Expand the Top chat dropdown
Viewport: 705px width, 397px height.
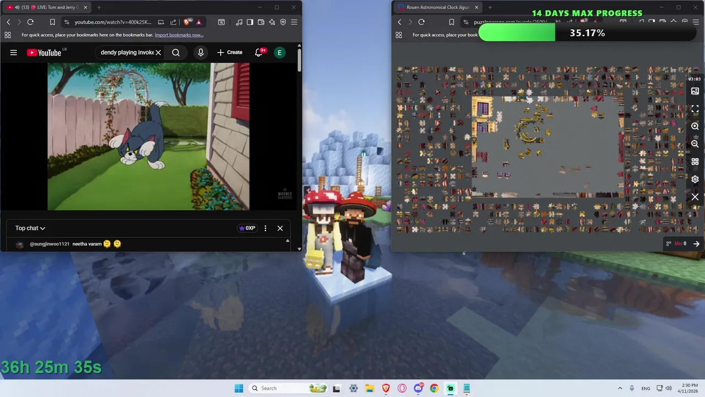30,228
